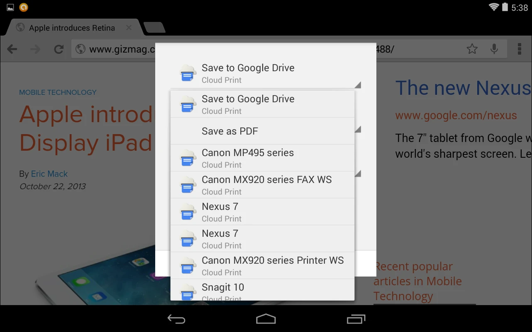Choose Save as PDF option

[x=262, y=131]
